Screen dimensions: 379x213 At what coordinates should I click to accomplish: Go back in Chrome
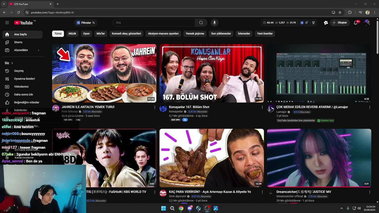[4, 12]
